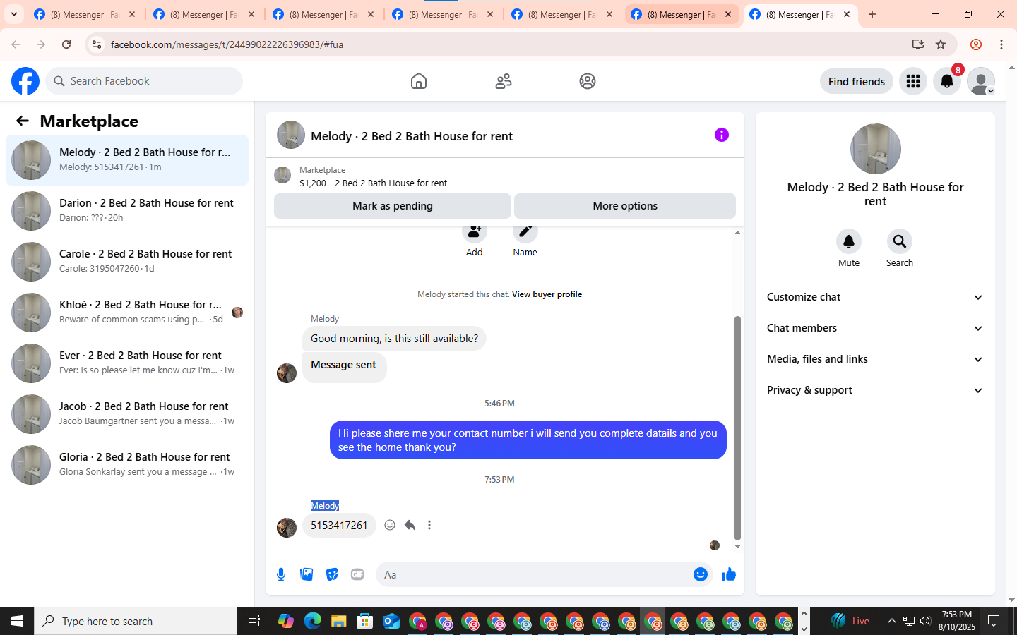
Task: Expand the Customize chat section
Action: coord(875,297)
